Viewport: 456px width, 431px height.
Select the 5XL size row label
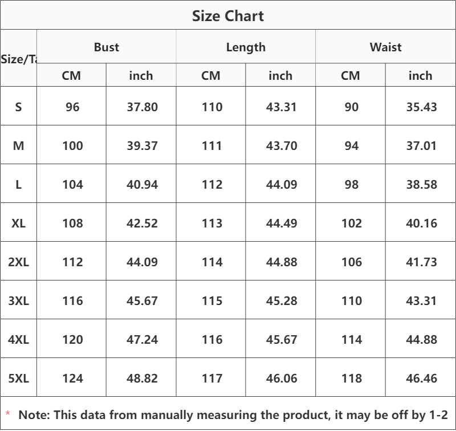tap(18, 379)
